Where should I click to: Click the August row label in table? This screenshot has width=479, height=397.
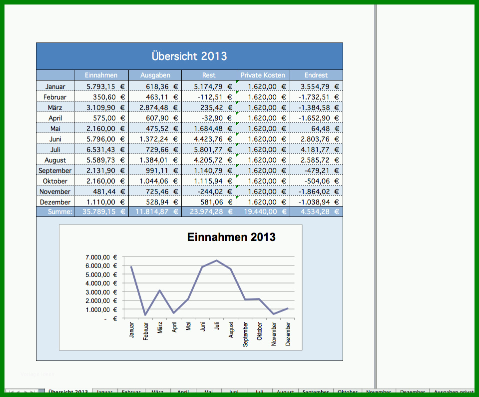pyautogui.click(x=55, y=160)
